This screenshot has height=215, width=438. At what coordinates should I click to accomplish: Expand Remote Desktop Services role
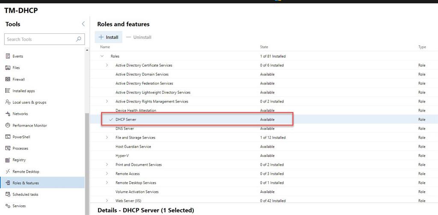point(107,183)
